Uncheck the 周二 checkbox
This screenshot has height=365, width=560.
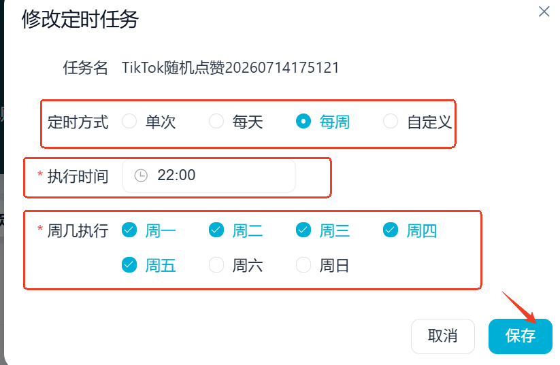(x=216, y=230)
